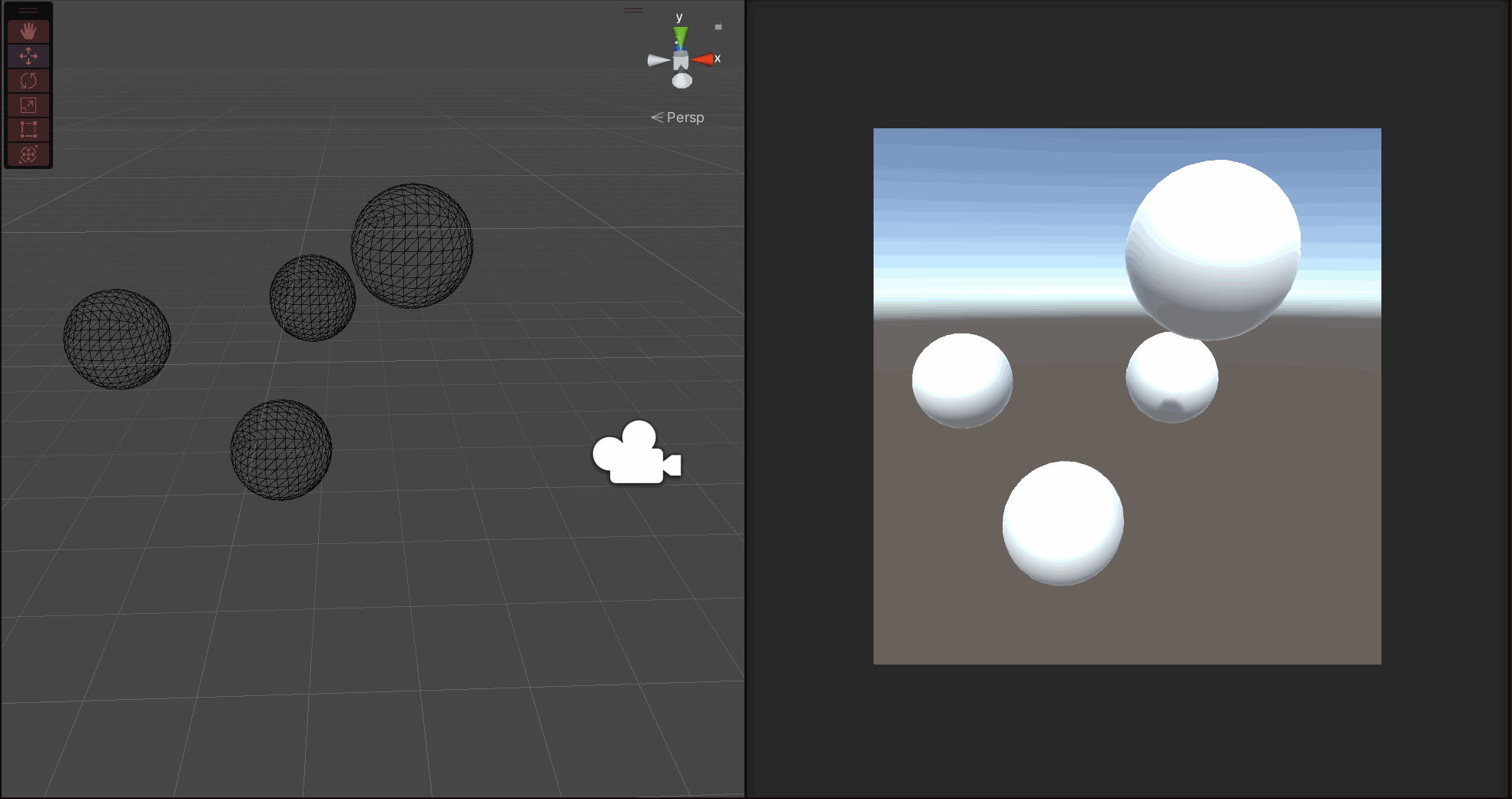1512x799 pixels.
Task: Click the gray left cone on orientation gizmo
Action: click(x=658, y=60)
